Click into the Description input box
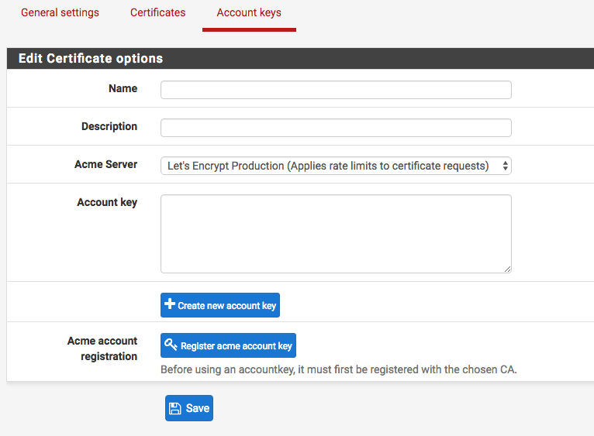 click(x=335, y=128)
